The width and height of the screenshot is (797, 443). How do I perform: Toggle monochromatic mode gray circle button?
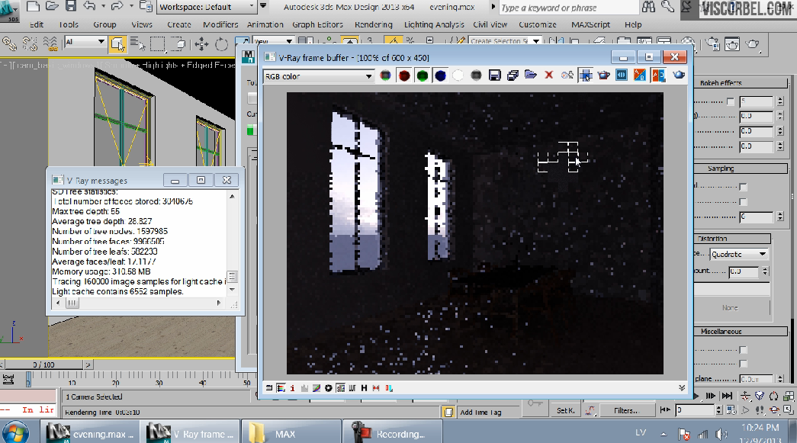476,75
